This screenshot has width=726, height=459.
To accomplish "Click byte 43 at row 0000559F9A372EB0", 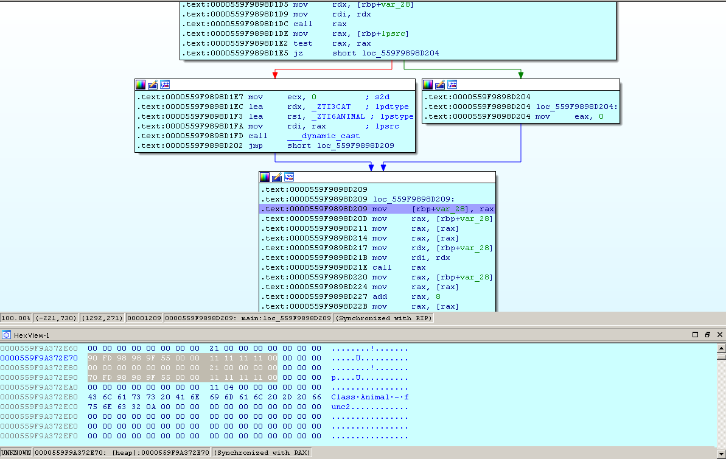I will (92, 397).
